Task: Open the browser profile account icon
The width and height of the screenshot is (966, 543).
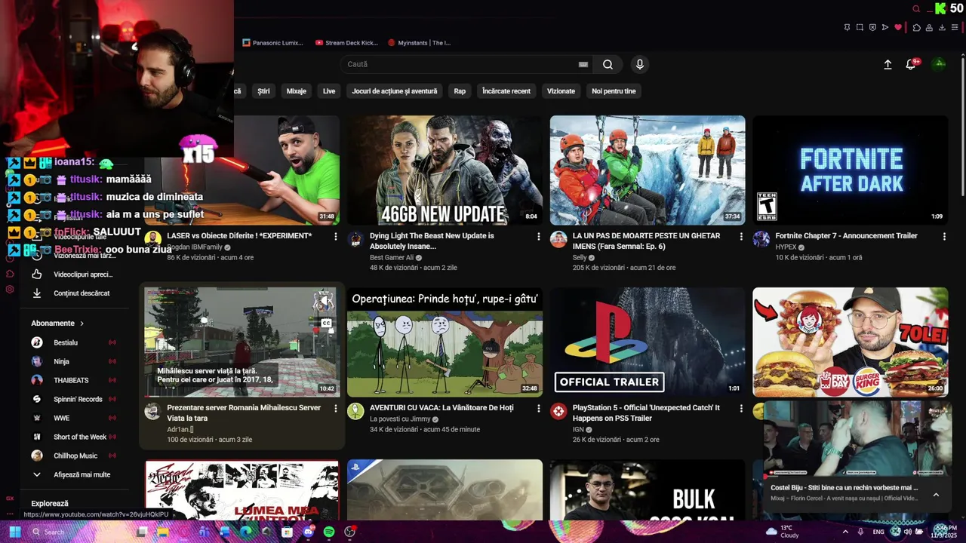Action: (x=929, y=28)
